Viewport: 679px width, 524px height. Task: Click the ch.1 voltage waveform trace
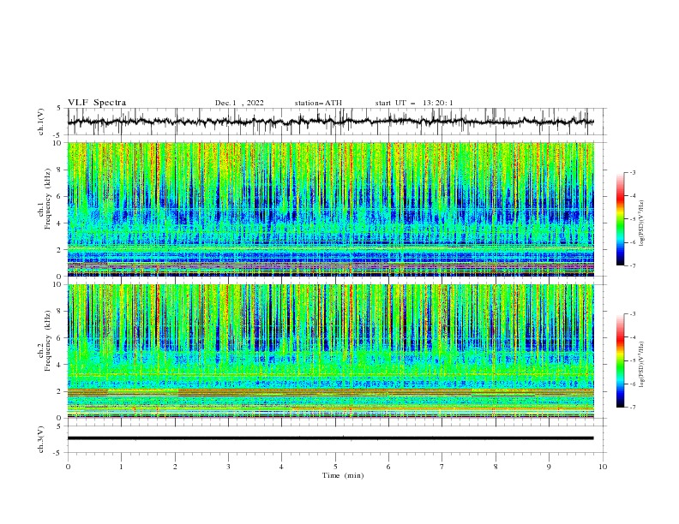330,122
